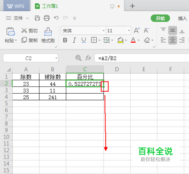Click the Save icon

pos(37,18)
